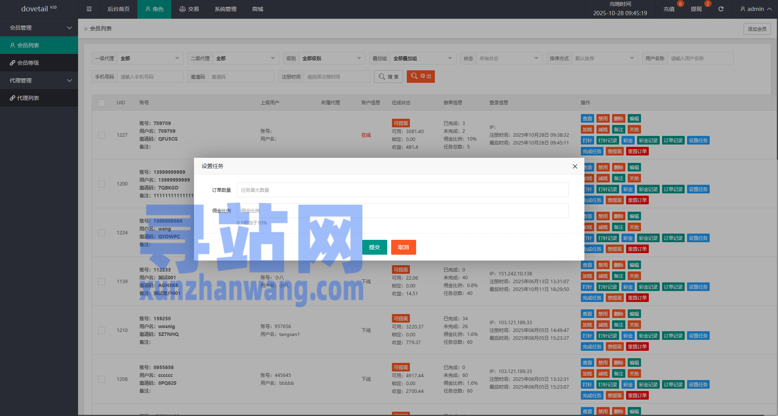This screenshot has height=416, width=778.
Task: Check the box for UID 1227
Action: tap(101, 135)
